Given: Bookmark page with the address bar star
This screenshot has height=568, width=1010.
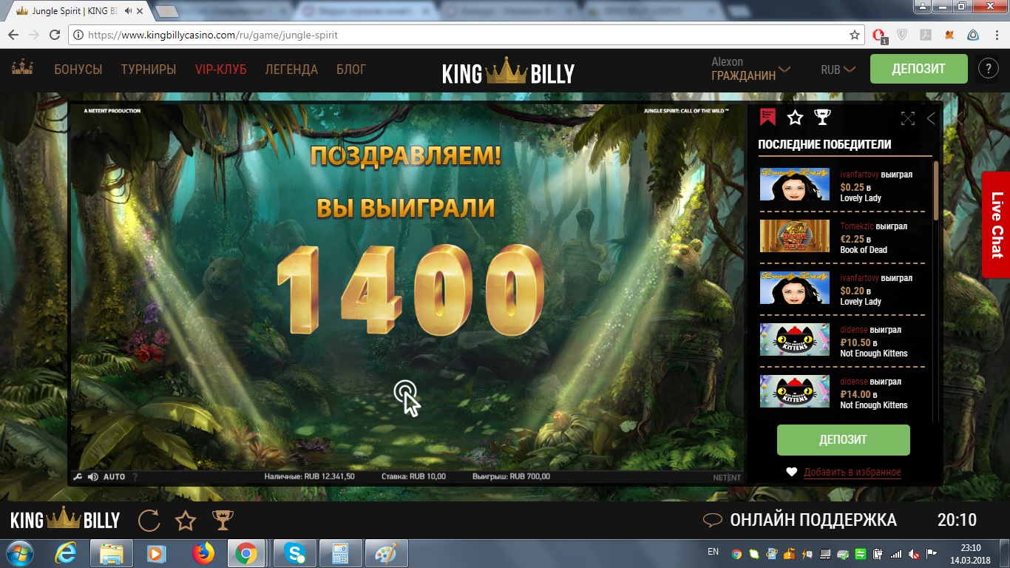Looking at the screenshot, I should click(855, 35).
